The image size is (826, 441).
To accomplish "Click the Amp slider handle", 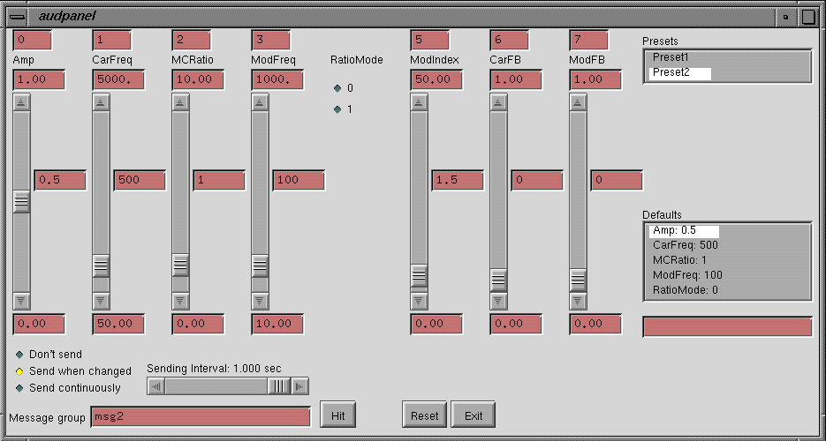I will pos(21,202).
